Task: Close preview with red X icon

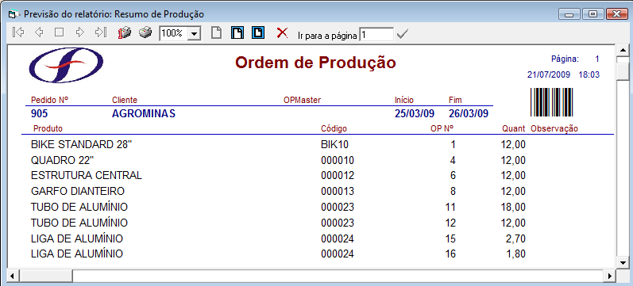Action: 282,32
